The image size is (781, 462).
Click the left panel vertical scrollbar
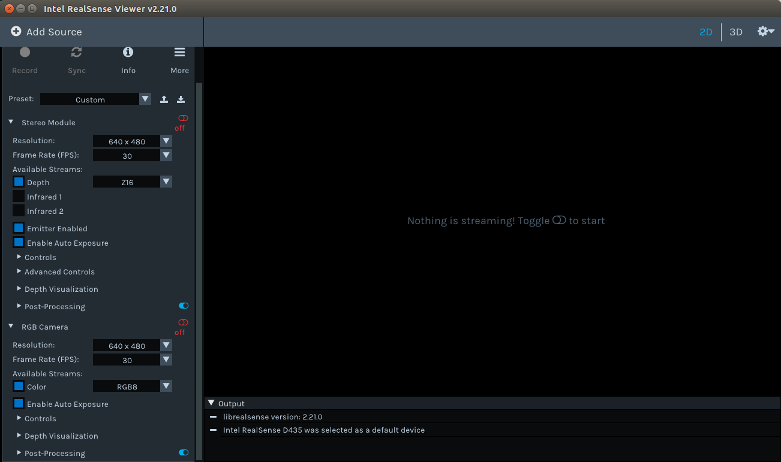(x=199, y=270)
